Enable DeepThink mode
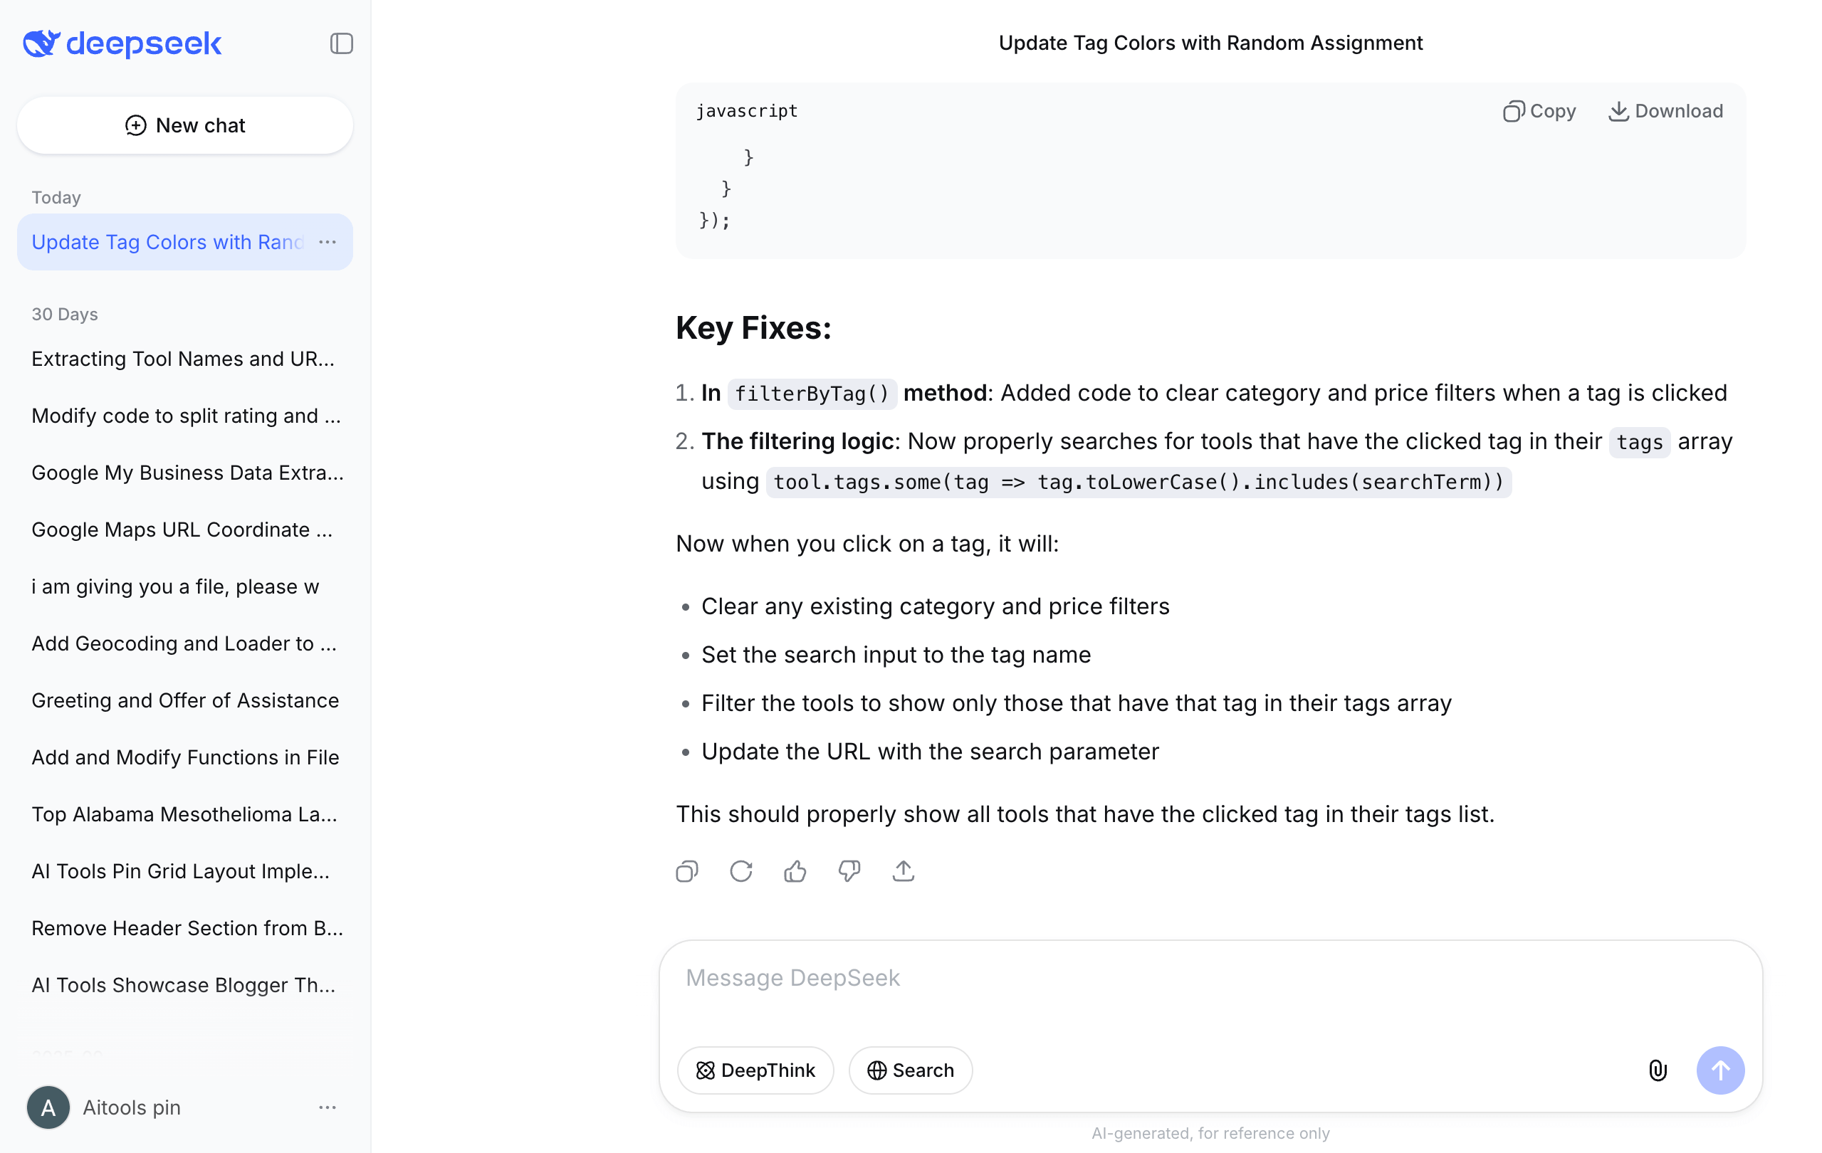1822x1153 pixels. click(755, 1070)
